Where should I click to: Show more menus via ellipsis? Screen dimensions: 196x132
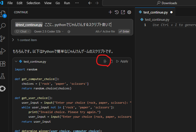(77, 3)
